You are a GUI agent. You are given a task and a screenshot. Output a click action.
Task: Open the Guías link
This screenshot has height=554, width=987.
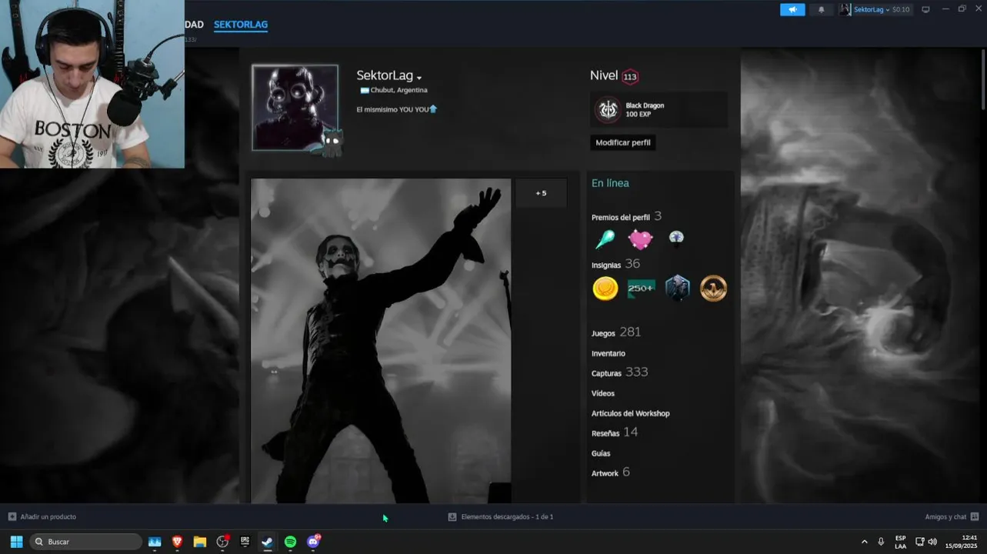coord(601,453)
